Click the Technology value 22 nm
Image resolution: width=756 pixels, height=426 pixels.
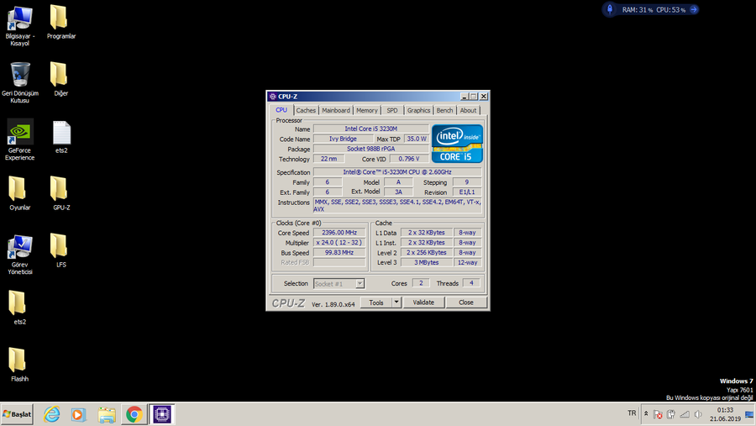coord(328,159)
